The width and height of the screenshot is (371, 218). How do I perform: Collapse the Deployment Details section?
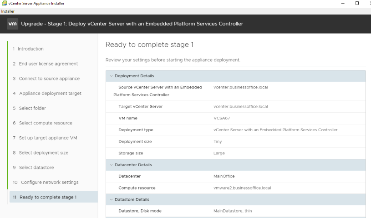coord(111,76)
